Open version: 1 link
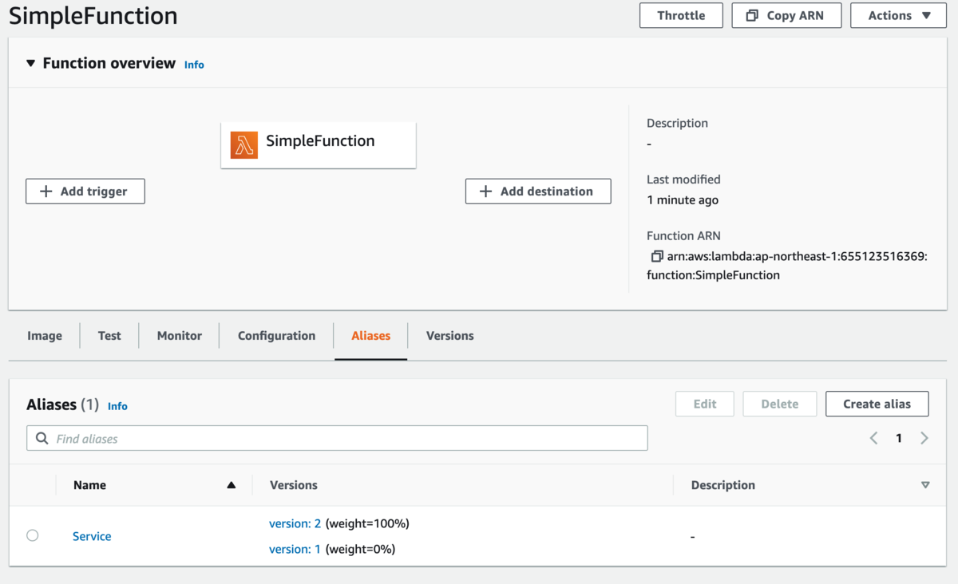Screen dimensions: 958x584 [x=295, y=549]
